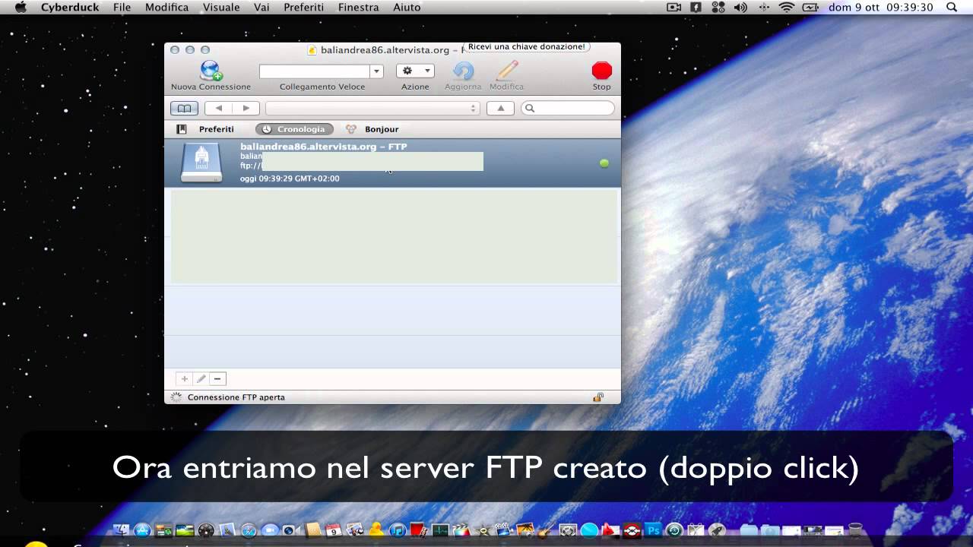Click the volume speaker menu bar icon
The image size is (973, 547).
tap(740, 7)
